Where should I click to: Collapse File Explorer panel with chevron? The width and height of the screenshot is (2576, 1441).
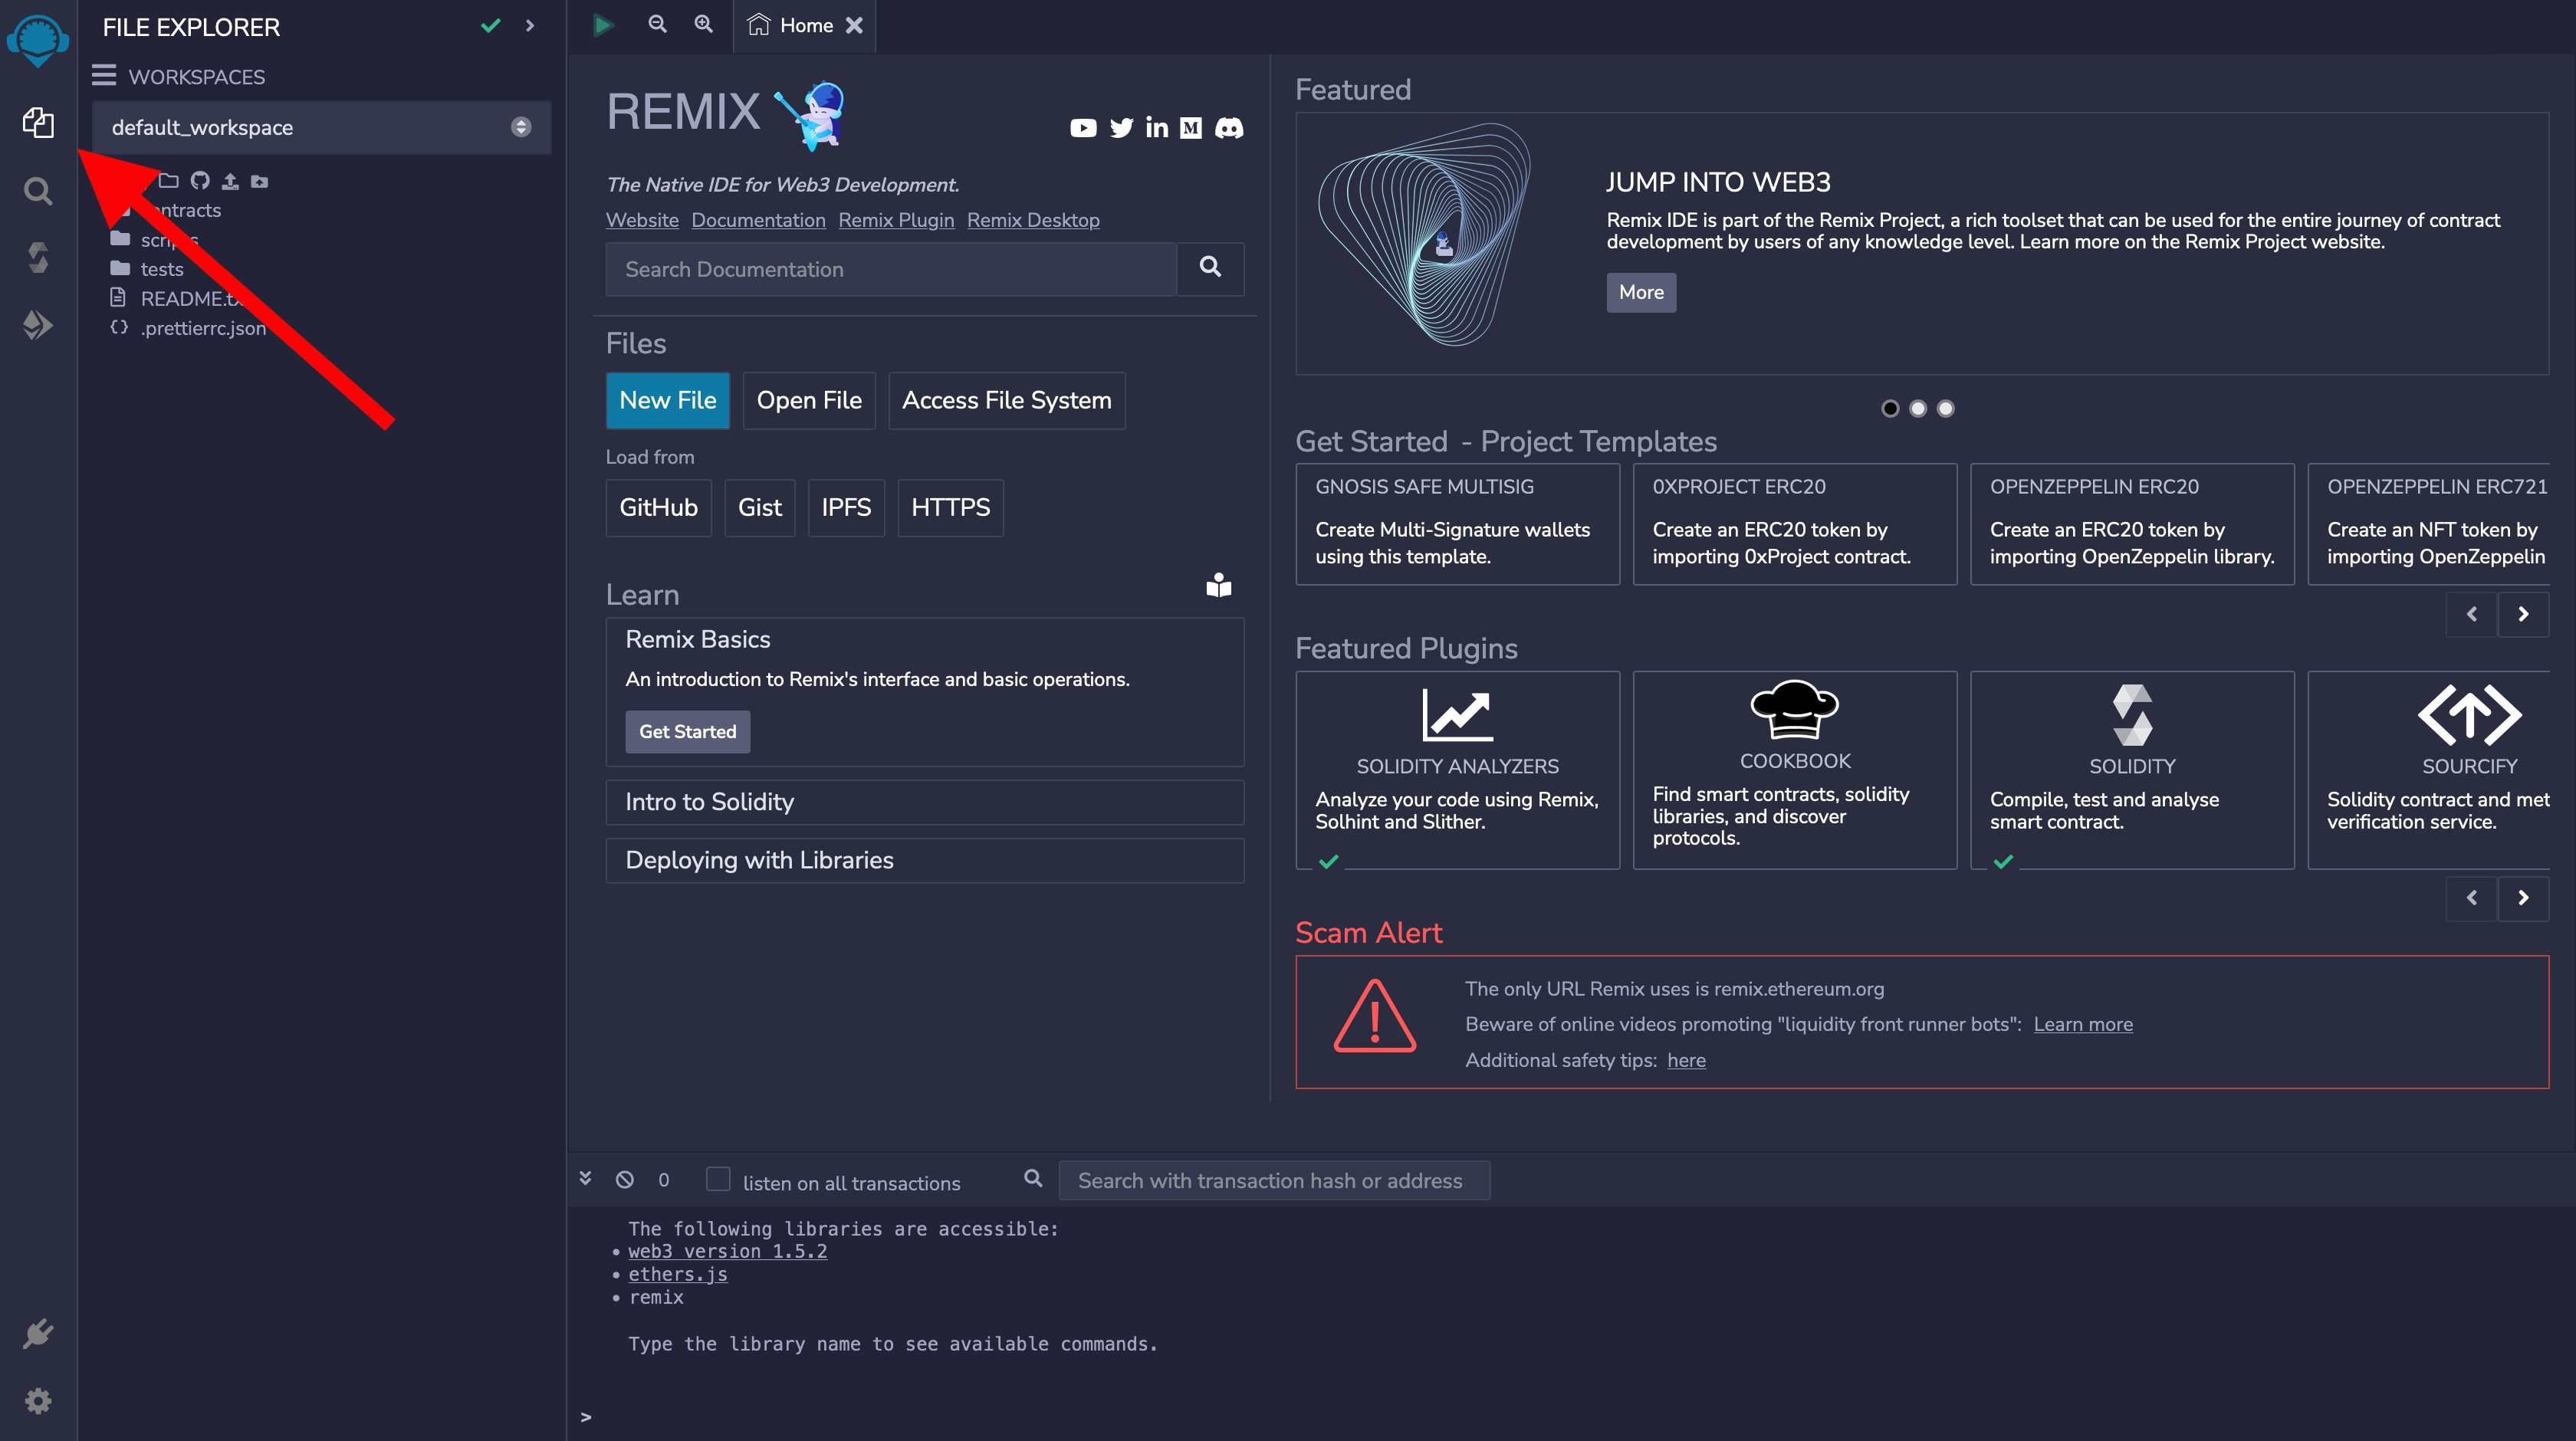(530, 25)
